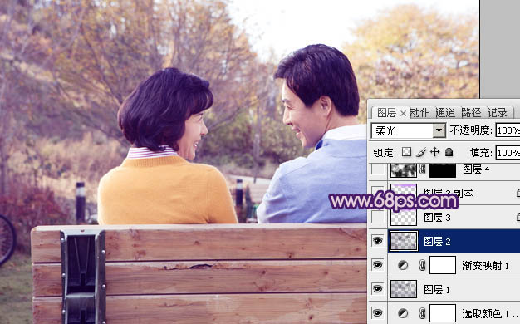
Task: Click the chain link icon on 选取颜色 1
Action: click(422, 313)
